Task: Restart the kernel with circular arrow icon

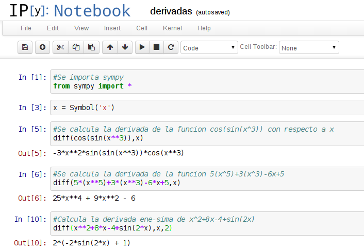Action: 171,47
